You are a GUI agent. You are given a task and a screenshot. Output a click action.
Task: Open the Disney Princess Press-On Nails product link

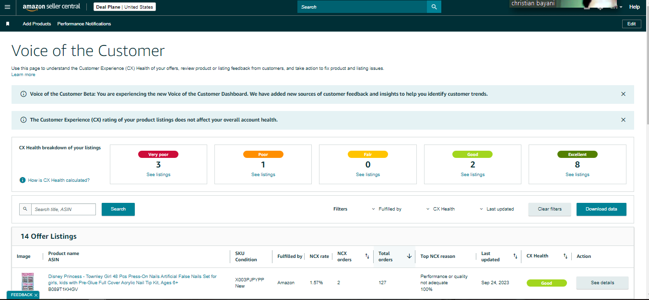132,279
